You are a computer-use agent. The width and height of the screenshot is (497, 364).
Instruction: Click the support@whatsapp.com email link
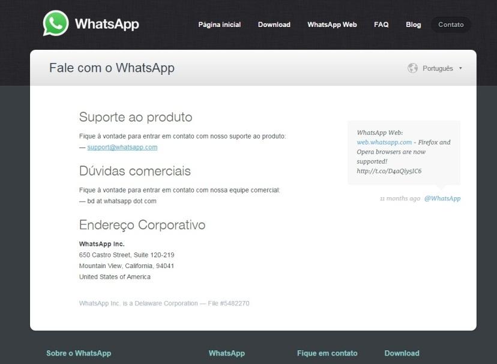pyautogui.click(x=122, y=148)
